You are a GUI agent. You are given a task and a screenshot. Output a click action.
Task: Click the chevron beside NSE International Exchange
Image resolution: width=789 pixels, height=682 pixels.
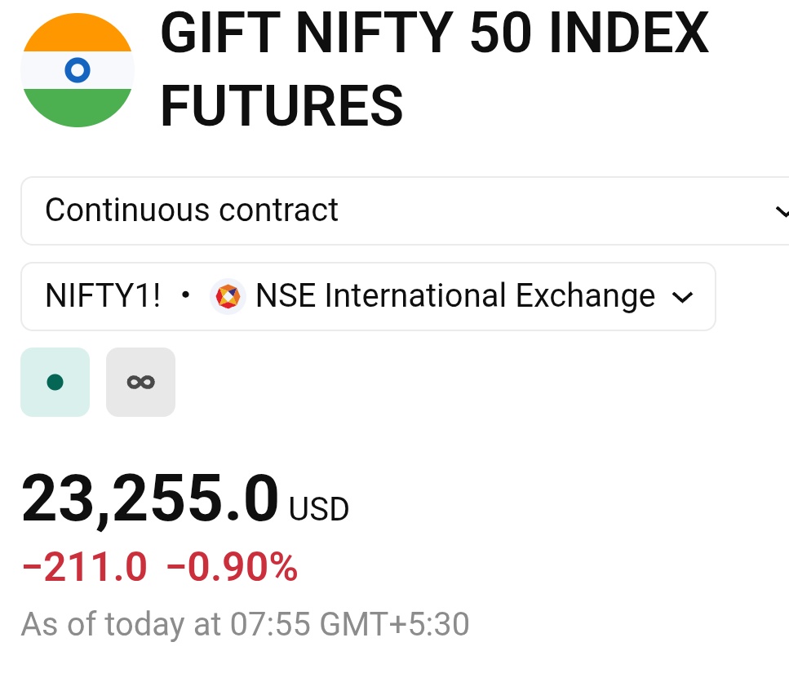pos(682,297)
